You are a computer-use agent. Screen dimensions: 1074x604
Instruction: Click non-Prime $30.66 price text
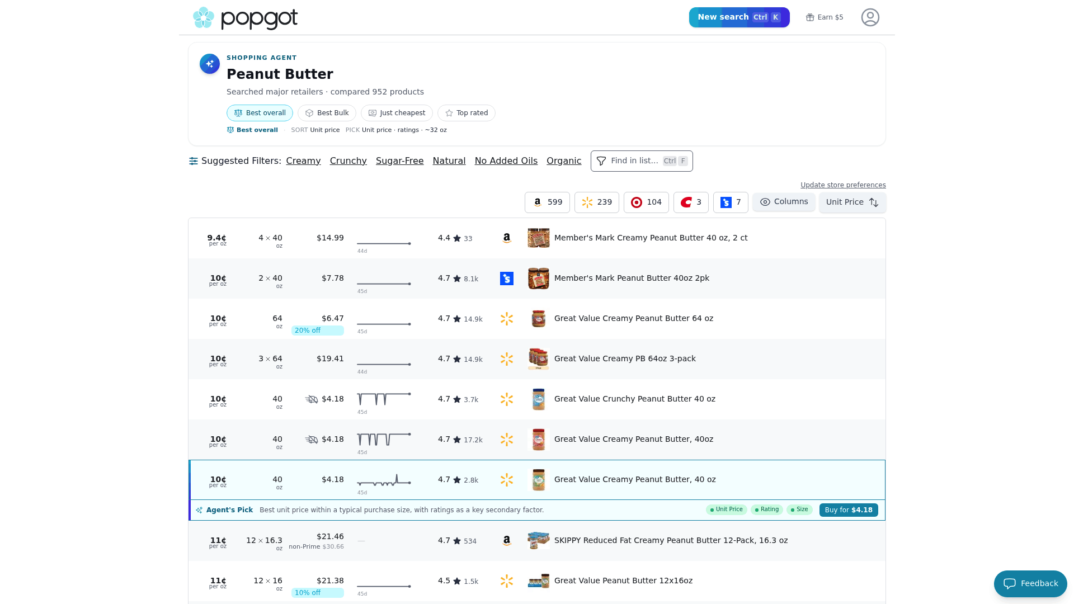[x=317, y=547]
